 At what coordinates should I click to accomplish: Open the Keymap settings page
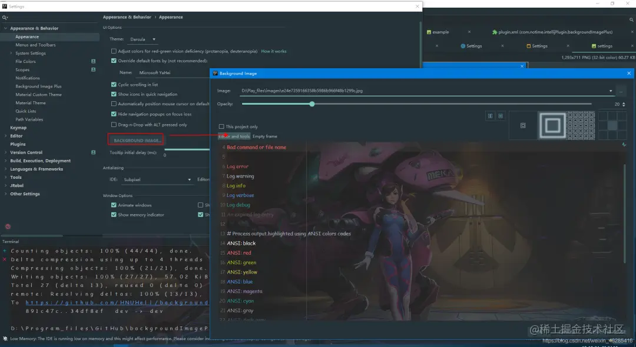(18, 128)
